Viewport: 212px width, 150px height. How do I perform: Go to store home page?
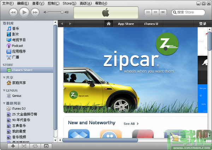109,24
